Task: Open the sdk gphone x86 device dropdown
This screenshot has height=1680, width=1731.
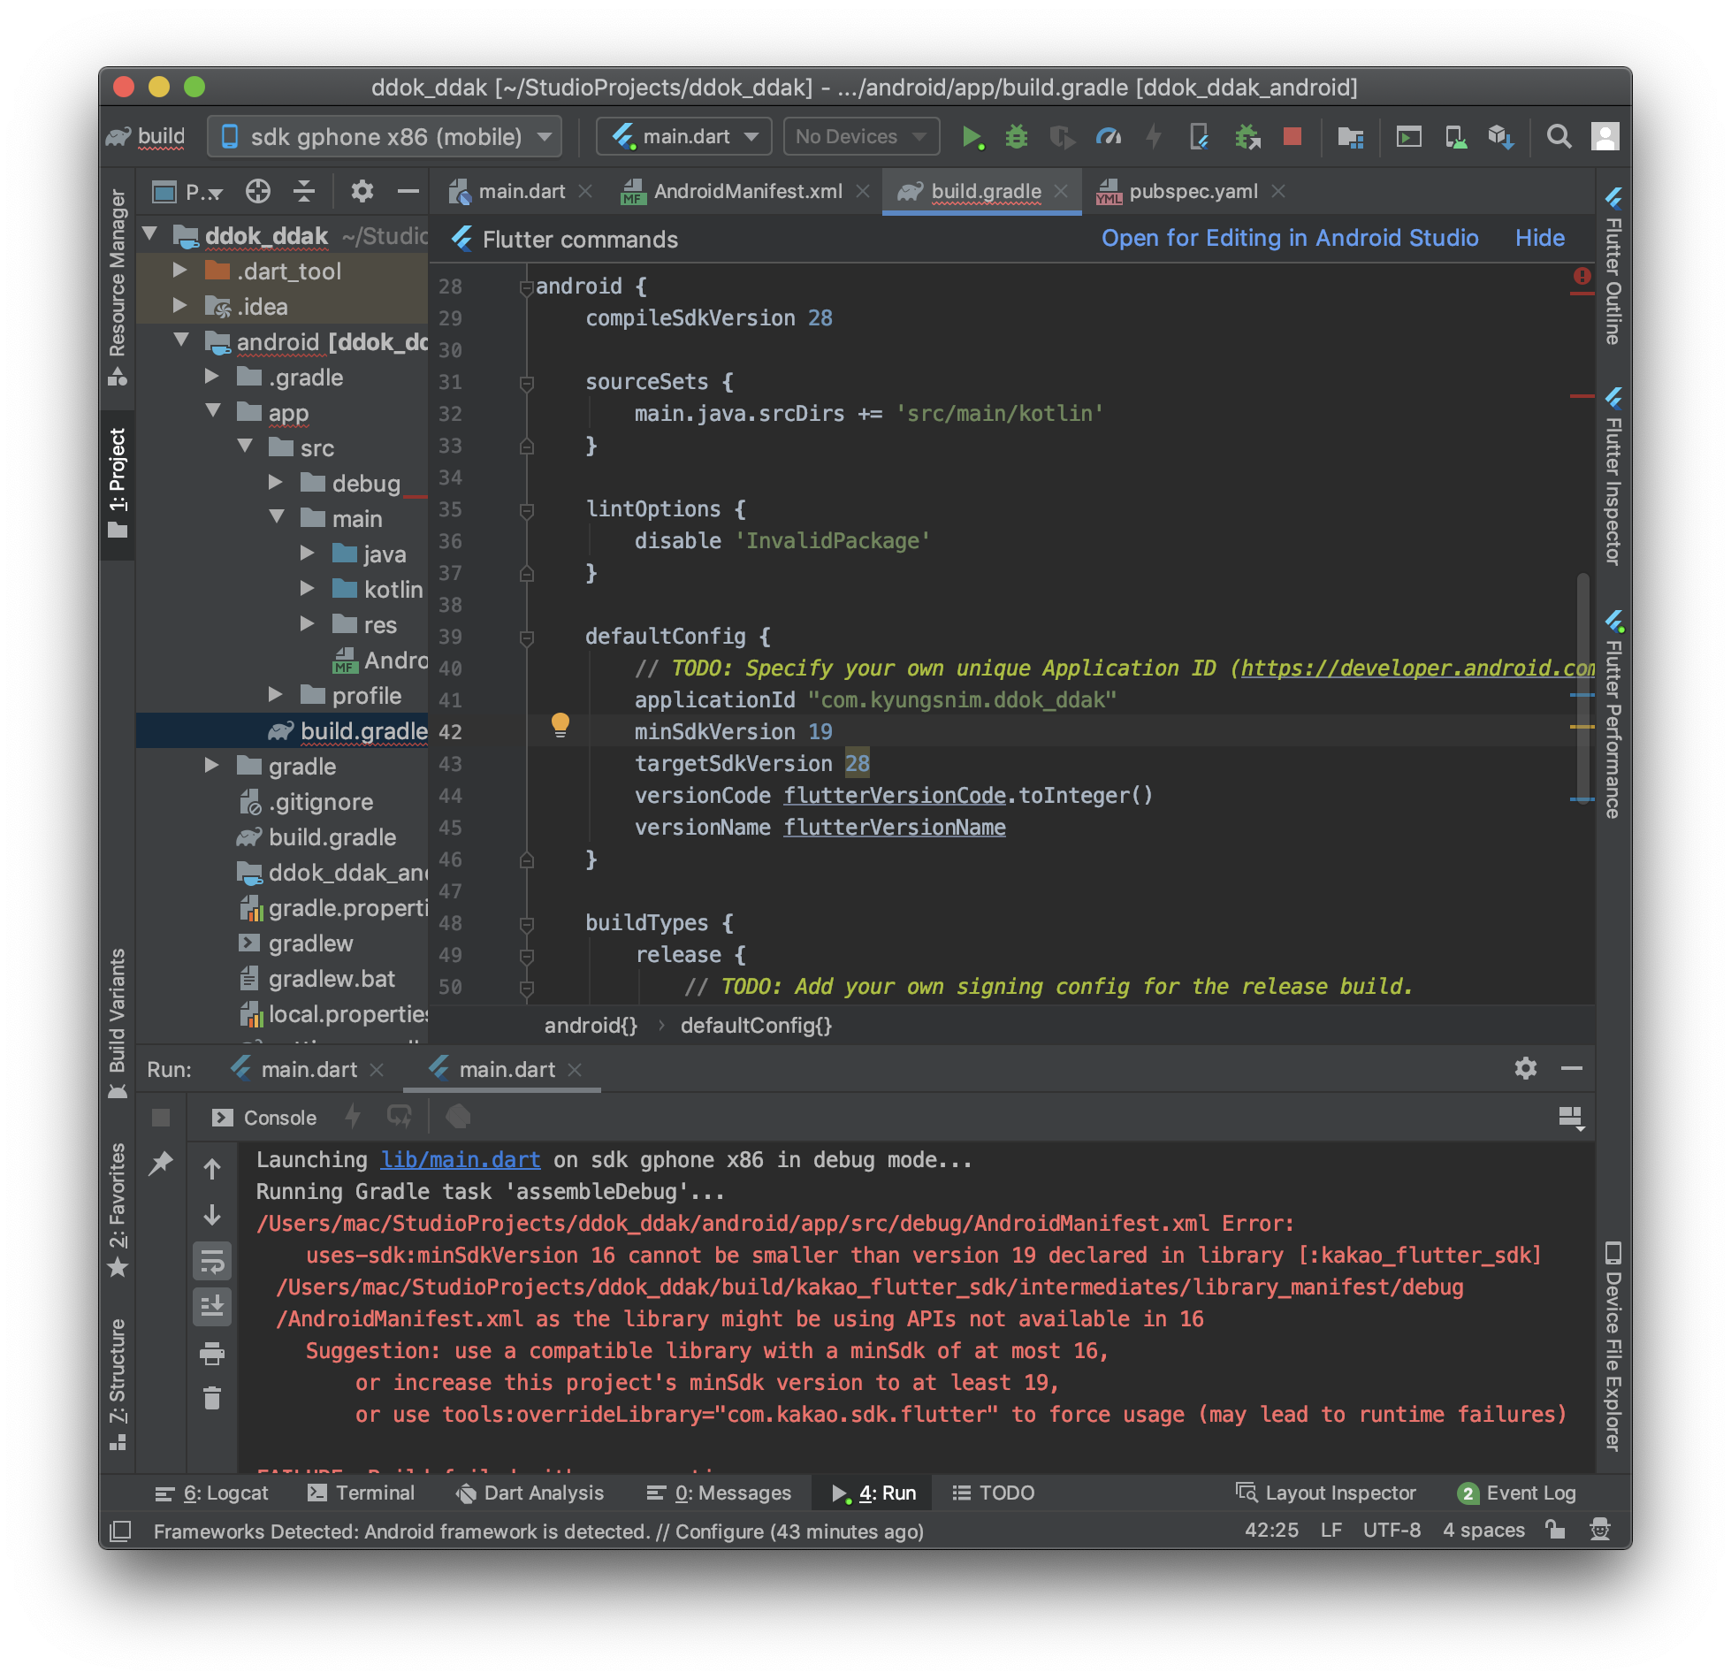Action: (385, 137)
